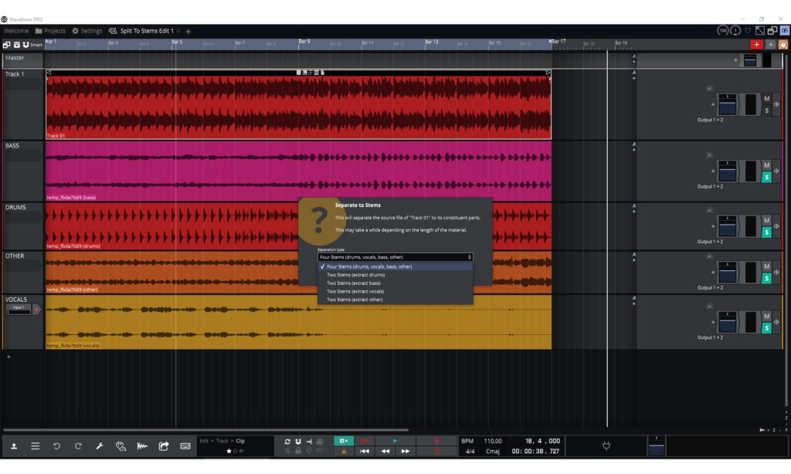Solo the DRUMS track
Screen dimensions: 791x474
767,232
